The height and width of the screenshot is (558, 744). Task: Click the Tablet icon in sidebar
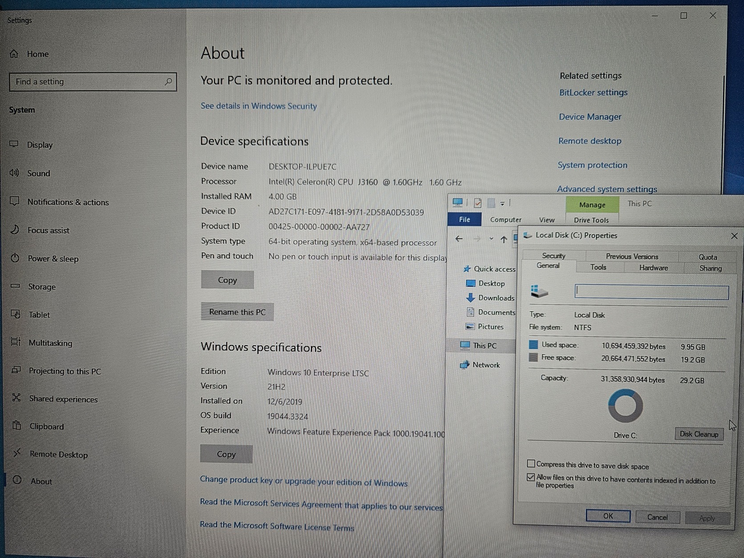coord(16,314)
